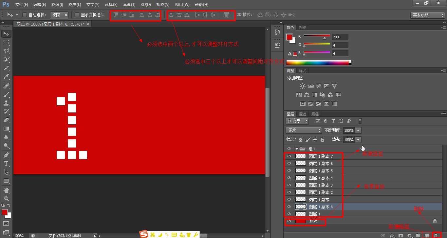Image resolution: width=447 pixels, height=238 pixels.
Task: Enable the 显示变换控件 checkbox
Action: tap(77, 15)
